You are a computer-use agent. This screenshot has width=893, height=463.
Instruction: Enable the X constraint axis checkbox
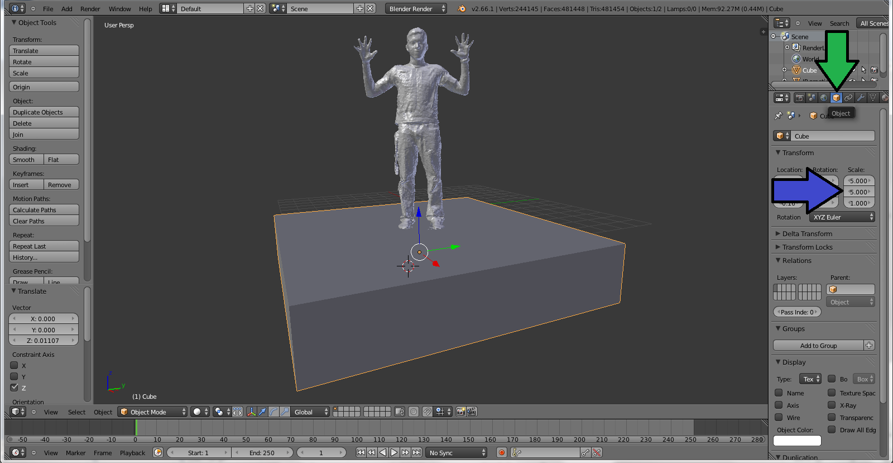(x=15, y=365)
